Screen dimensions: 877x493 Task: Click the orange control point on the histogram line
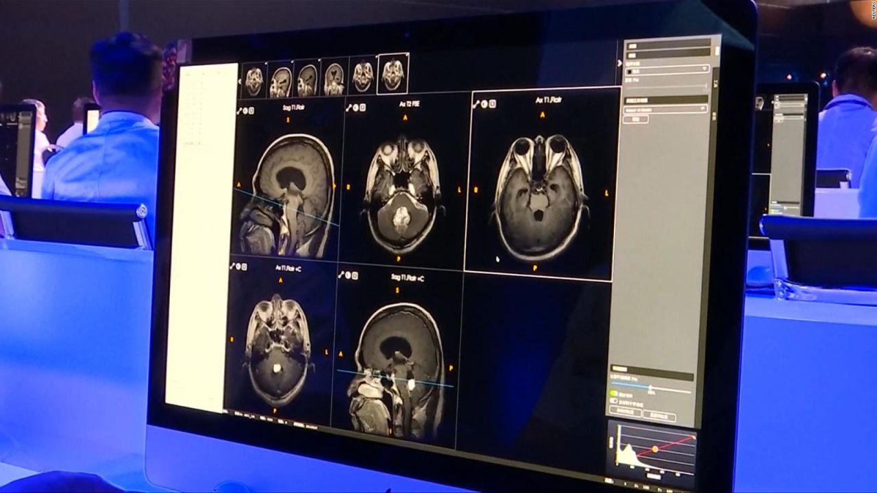pos(655,449)
